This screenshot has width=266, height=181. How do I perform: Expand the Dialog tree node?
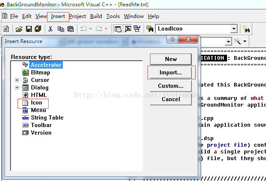17,87
